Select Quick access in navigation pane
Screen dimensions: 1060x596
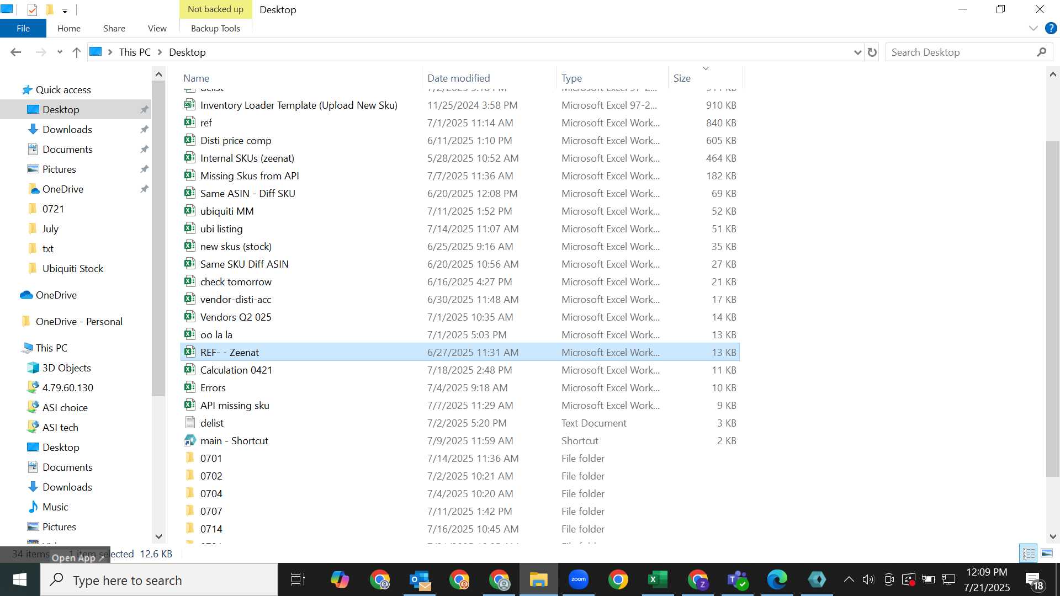click(x=63, y=90)
